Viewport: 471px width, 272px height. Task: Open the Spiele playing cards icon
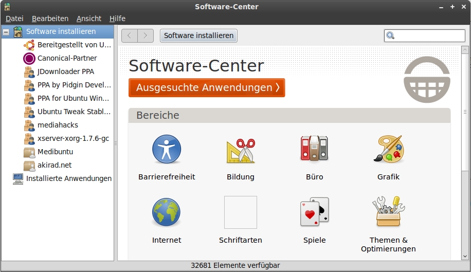pyautogui.click(x=314, y=212)
